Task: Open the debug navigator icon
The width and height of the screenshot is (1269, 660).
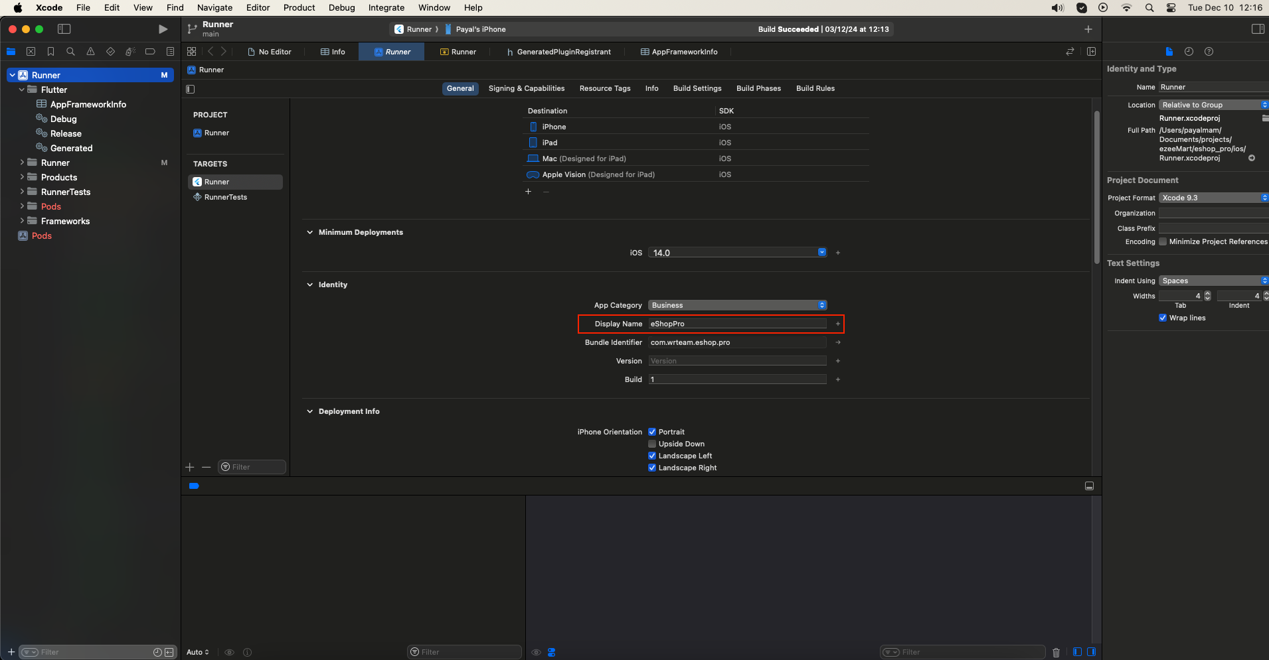Action: coord(130,52)
